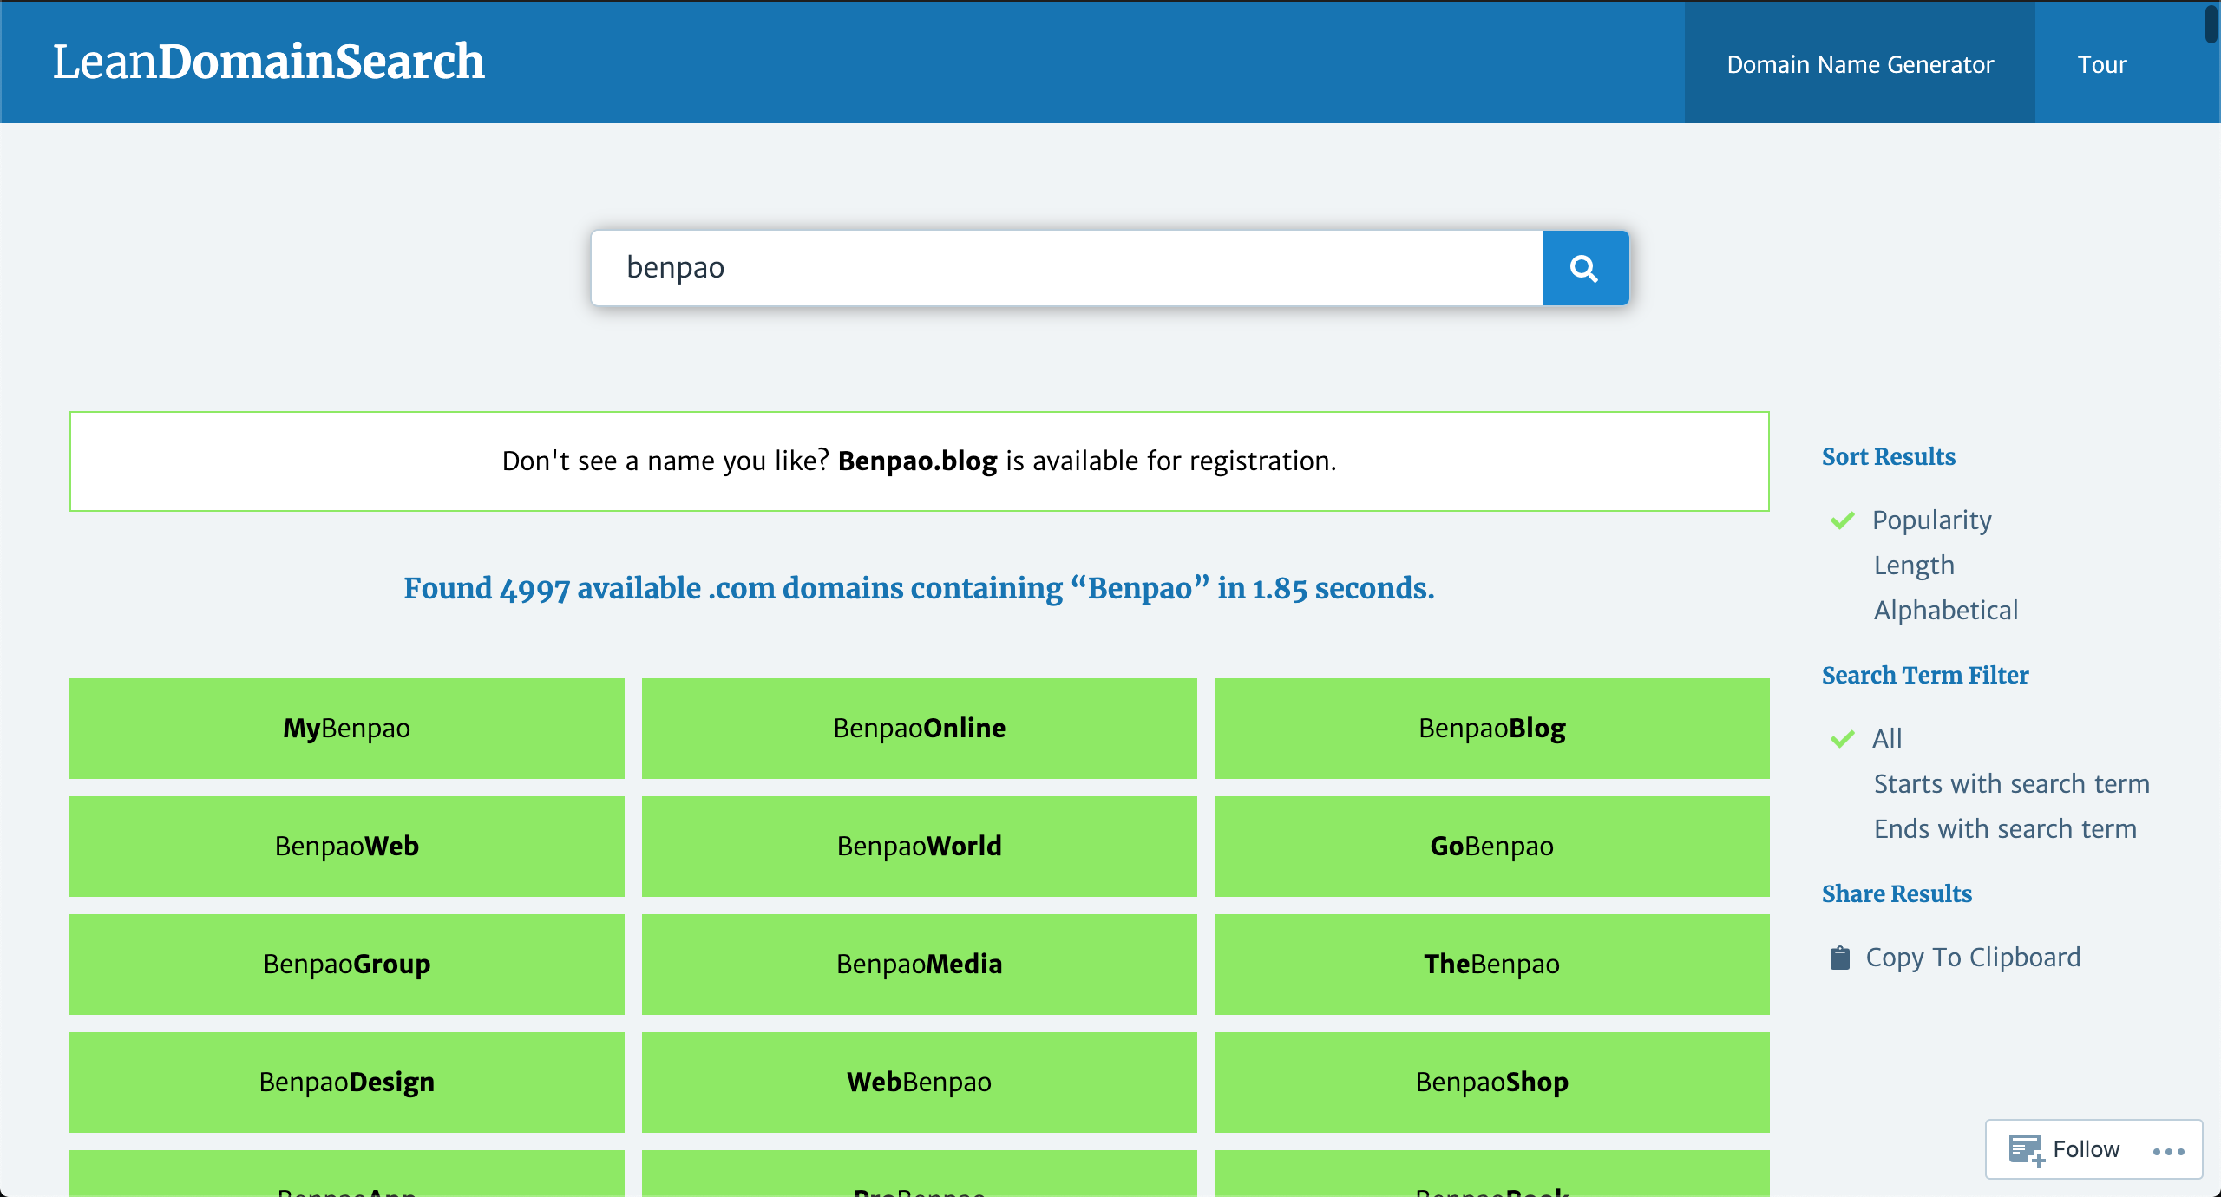Open Benpao.blog registration link

tap(917, 461)
